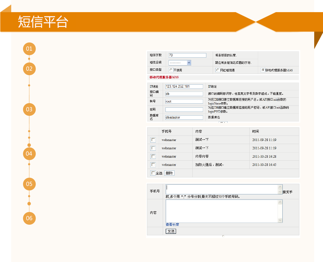Click the orange 02 step circle
323x262 pixels.
coord(29,69)
